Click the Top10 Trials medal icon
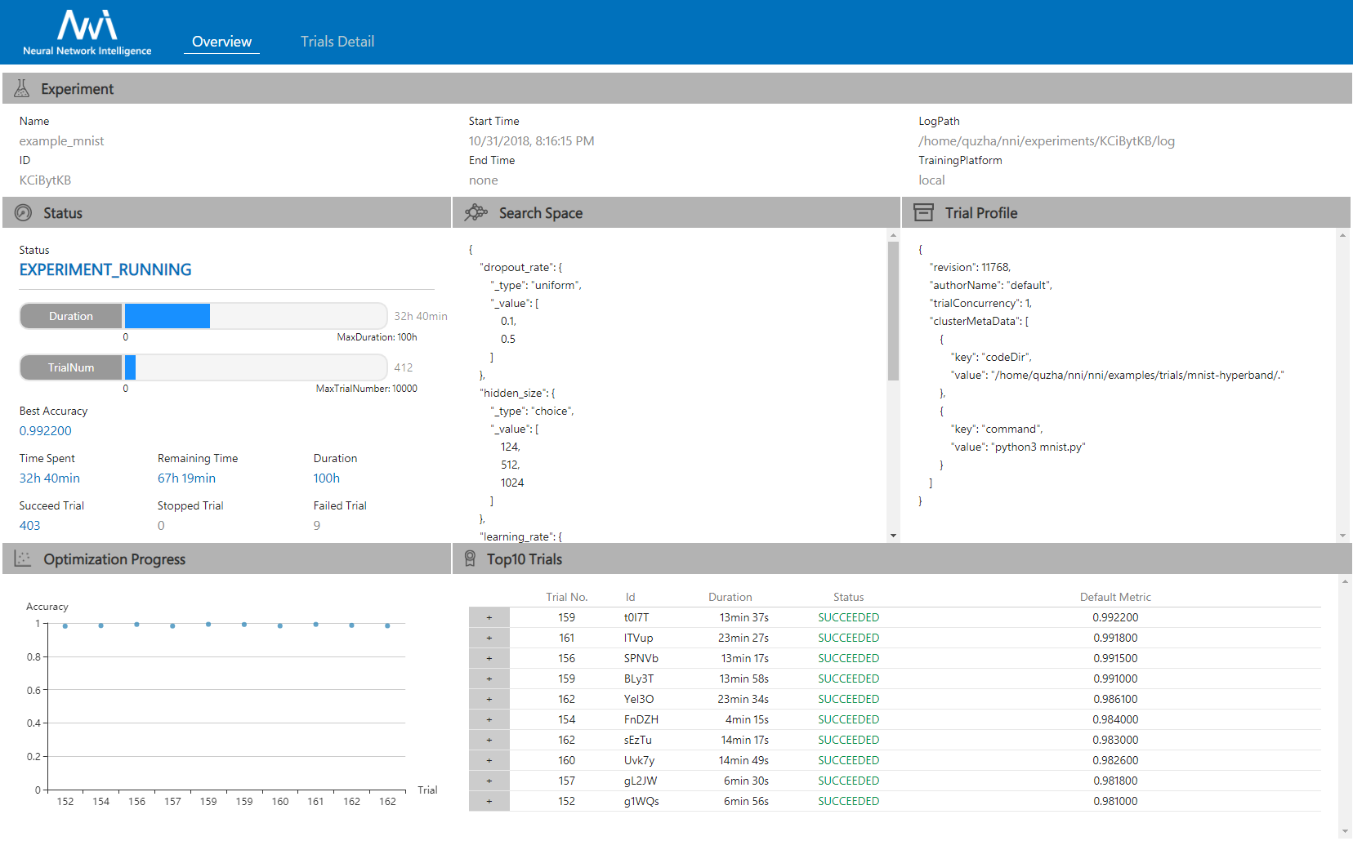 [x=470, y=559]
